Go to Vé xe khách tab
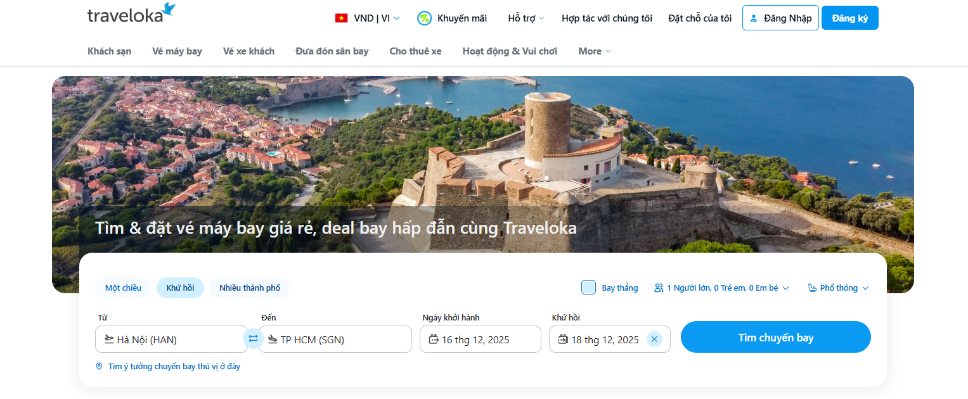Image resolution: width=968 pixels, height=399 pixels. point(248,51)
